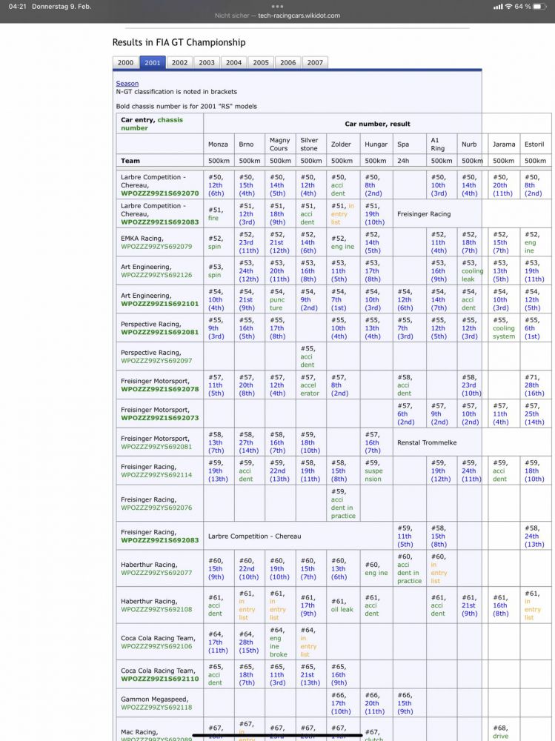The image size is (555, 741).
Task: Tap the clock time in status bar
Action: [14, 7]
